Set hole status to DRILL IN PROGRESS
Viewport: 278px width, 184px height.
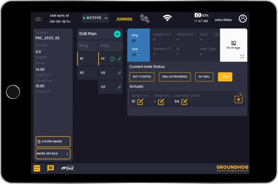[x=175, y=77]
